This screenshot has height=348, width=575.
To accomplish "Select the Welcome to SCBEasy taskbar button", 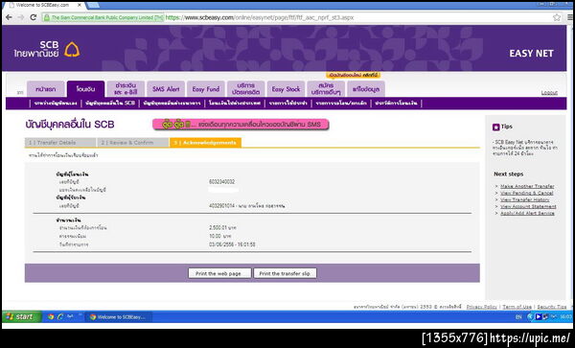I will [x=118, y=316].
